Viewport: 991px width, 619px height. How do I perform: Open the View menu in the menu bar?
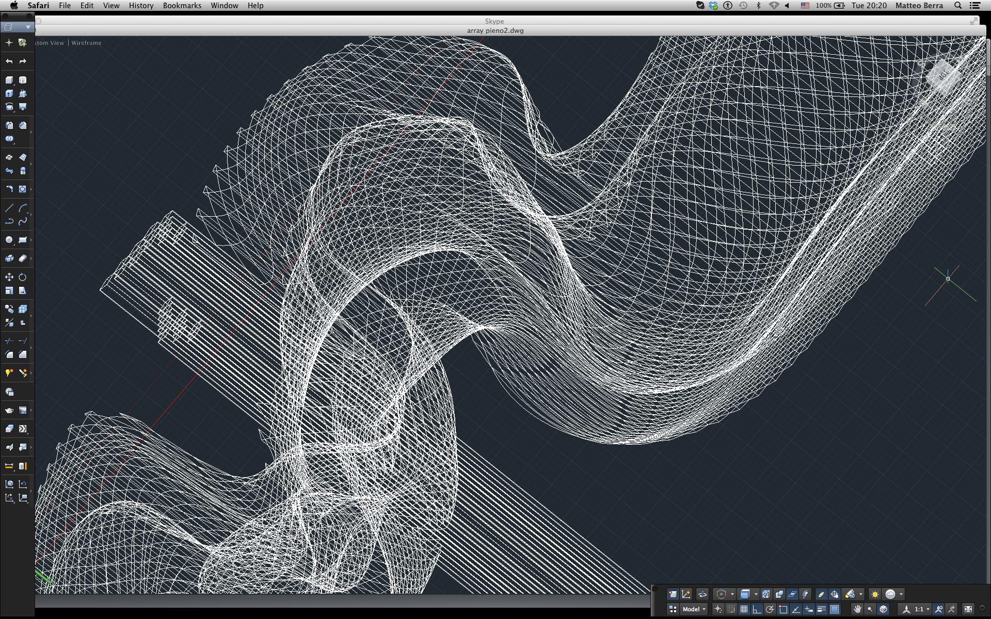111,6
